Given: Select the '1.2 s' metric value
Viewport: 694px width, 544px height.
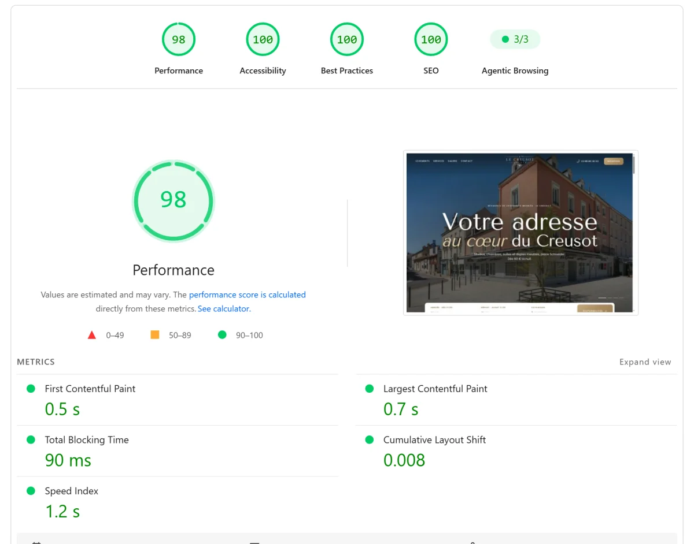Looking at the screenshot, I should tap(62, 512).
